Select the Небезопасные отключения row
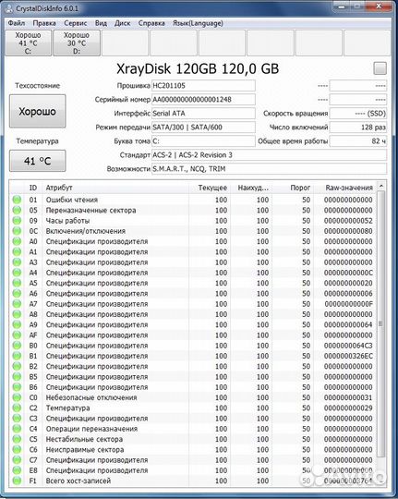This screenshot has width=398, height=499. 193,397
